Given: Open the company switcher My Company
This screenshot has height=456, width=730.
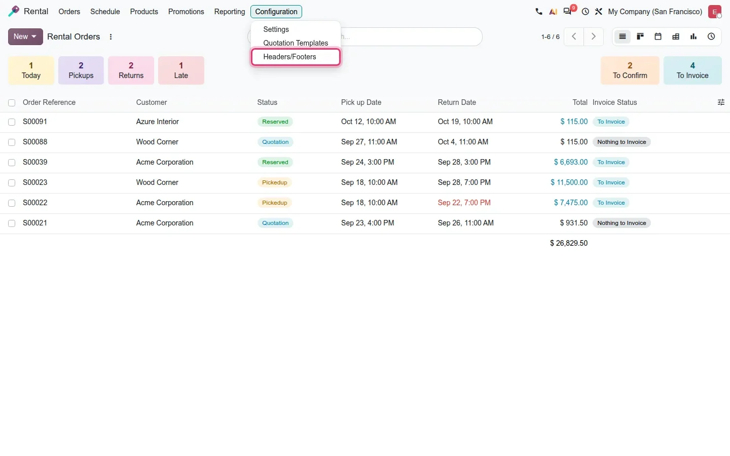Looking at the screenshot, I should point(655,12).
